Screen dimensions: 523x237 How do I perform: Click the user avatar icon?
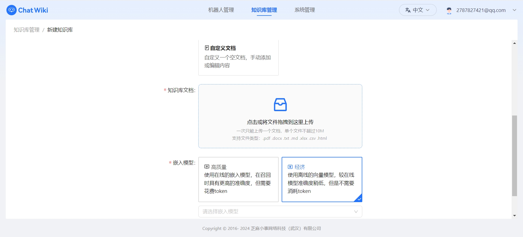[449, 10]
